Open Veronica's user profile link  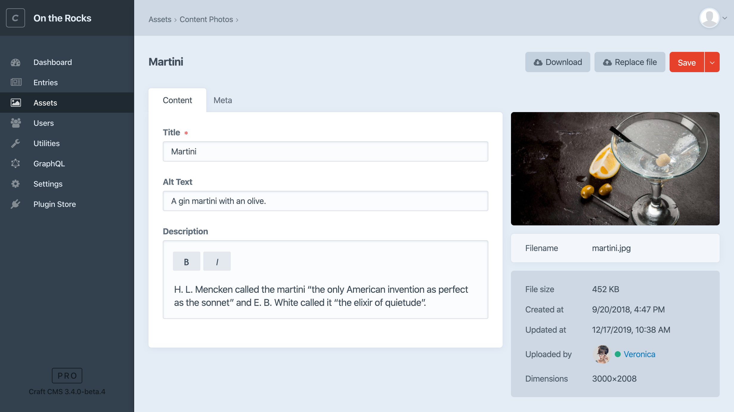point(639,354)
